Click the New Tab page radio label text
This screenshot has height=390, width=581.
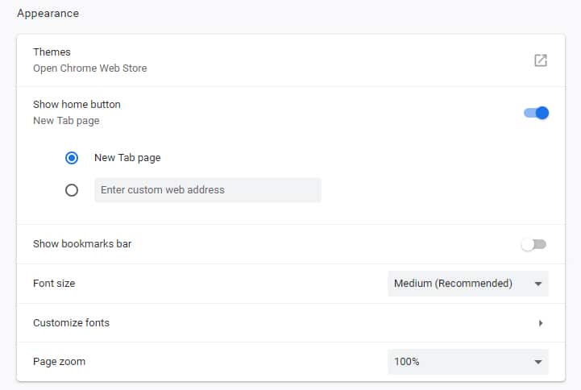point(127,158)
